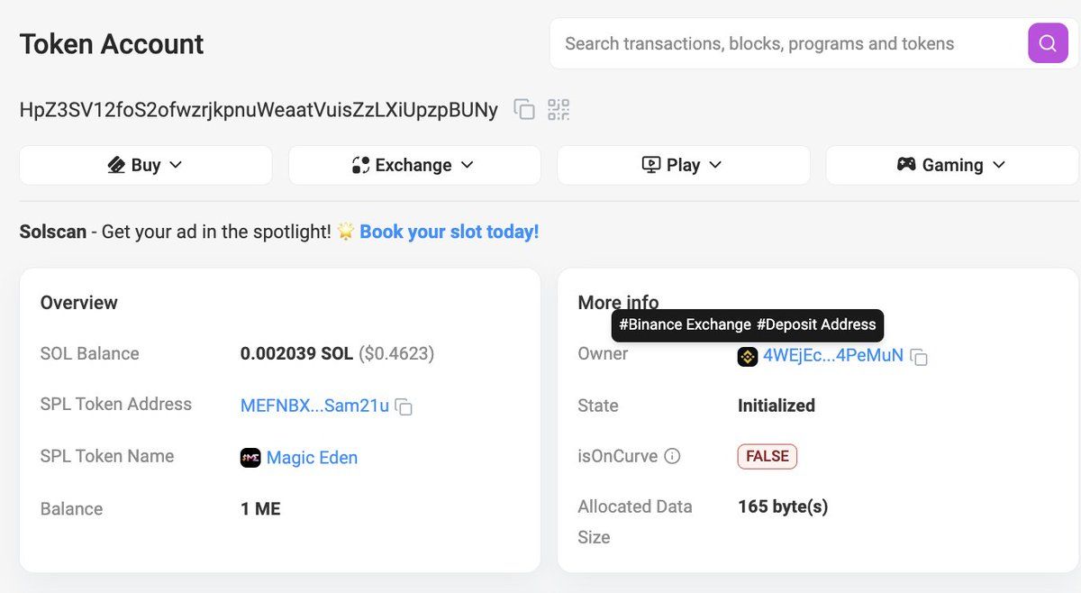Open the QR code for the account address
The image size is (1081, 593).
click(x=558, y=109)
